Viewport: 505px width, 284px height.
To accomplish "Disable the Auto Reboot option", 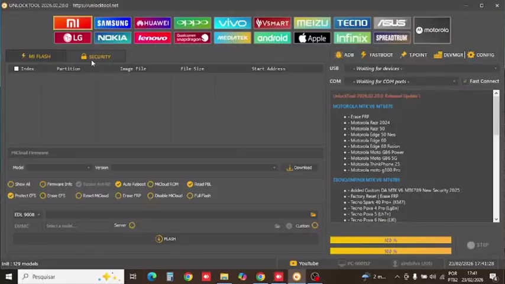I will click(x=118, y=184).
